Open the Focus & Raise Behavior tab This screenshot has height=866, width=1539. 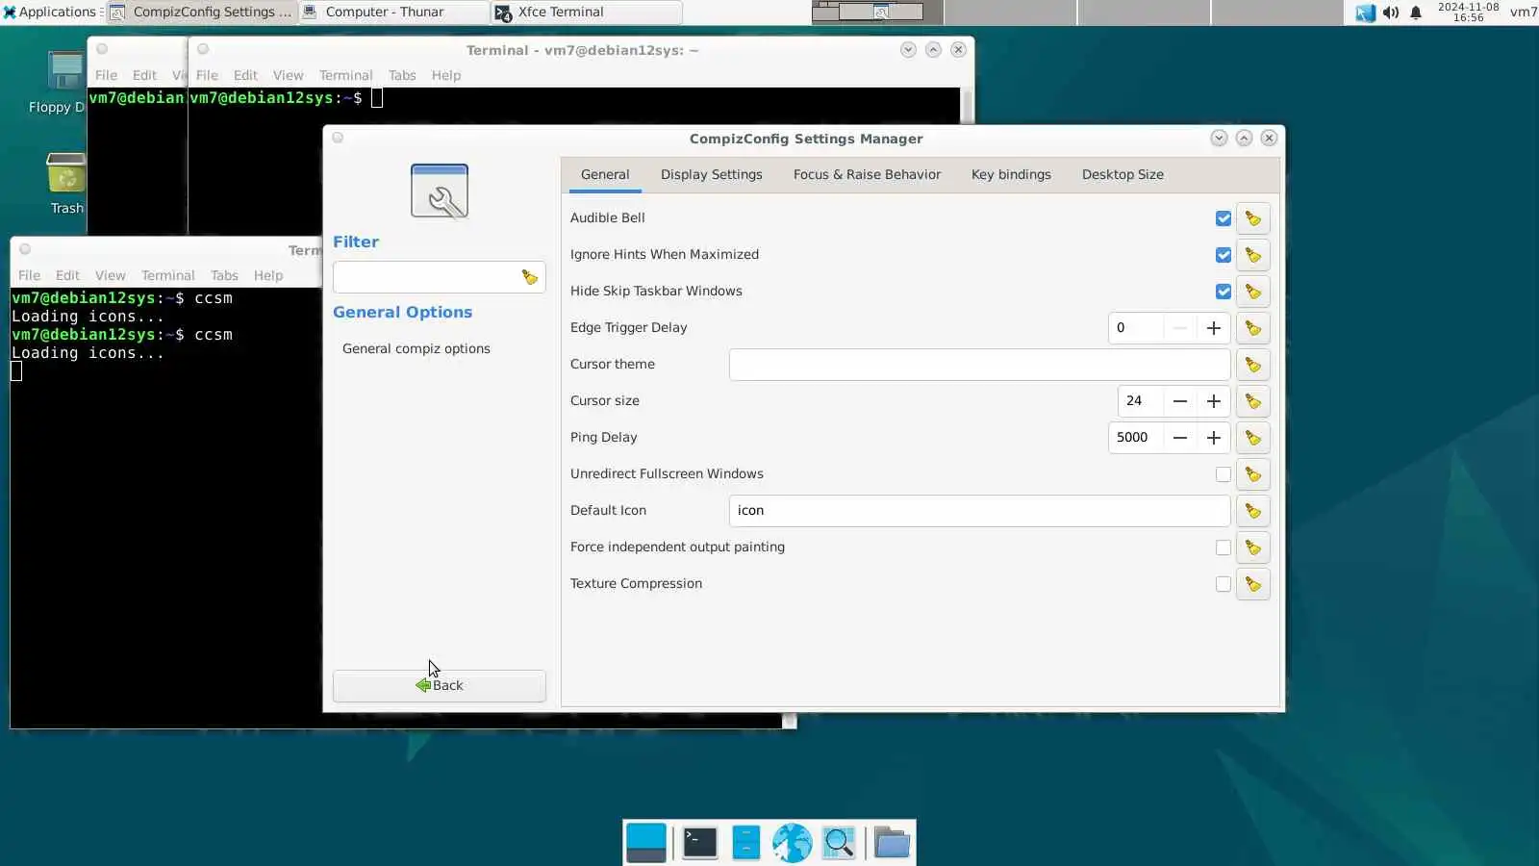[867, 175]
